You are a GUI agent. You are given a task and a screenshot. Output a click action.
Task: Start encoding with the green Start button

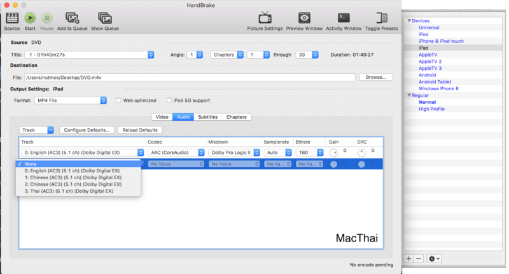[30, 18]
